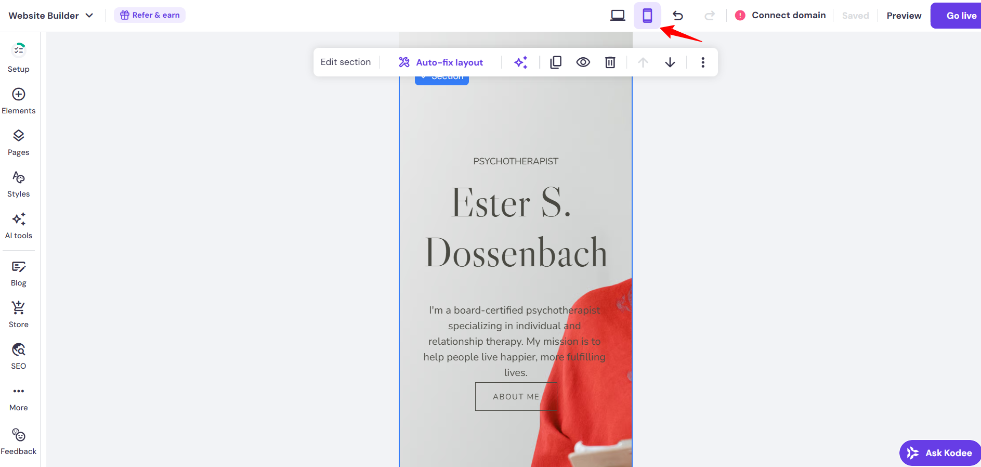Click Edit section in the toolbar

[346, 62]
